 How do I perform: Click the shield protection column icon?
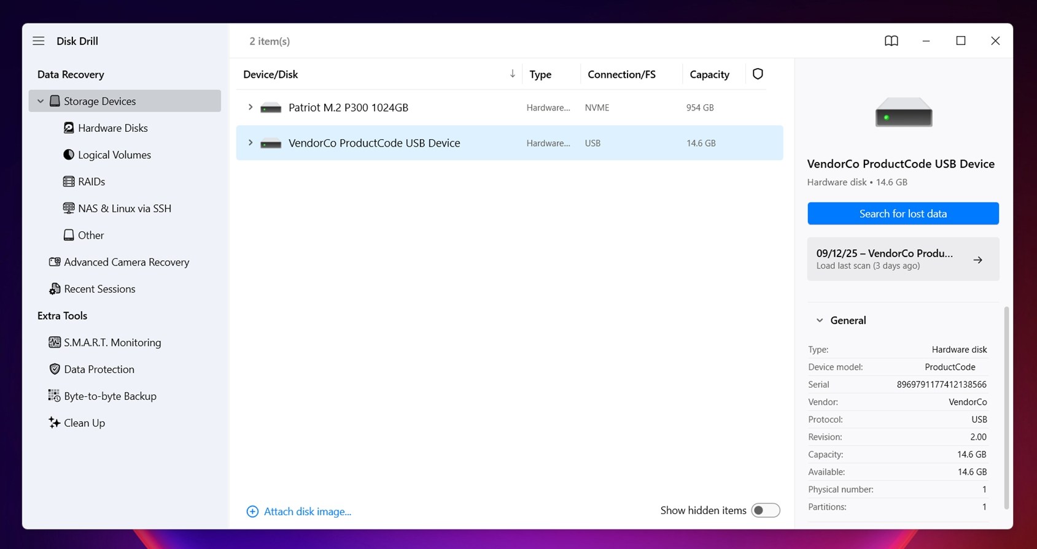tap(758, 74)
